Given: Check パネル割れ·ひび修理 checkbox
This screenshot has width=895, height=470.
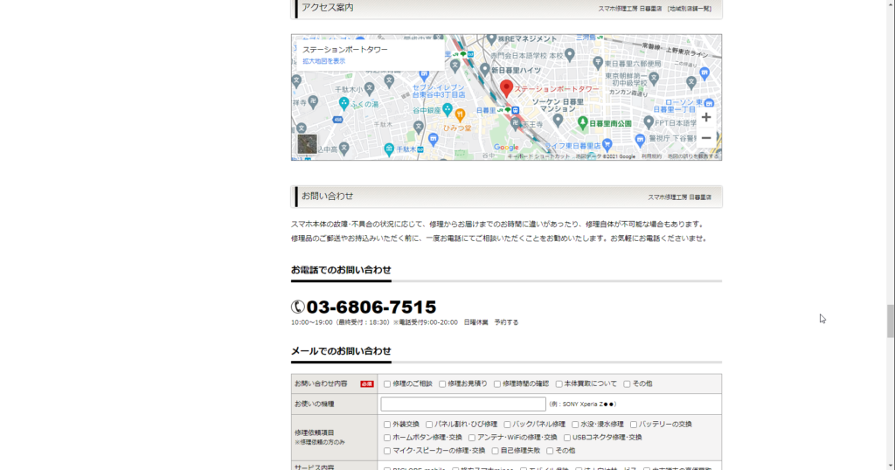Looking at the screenshot, I should [428, 425].
